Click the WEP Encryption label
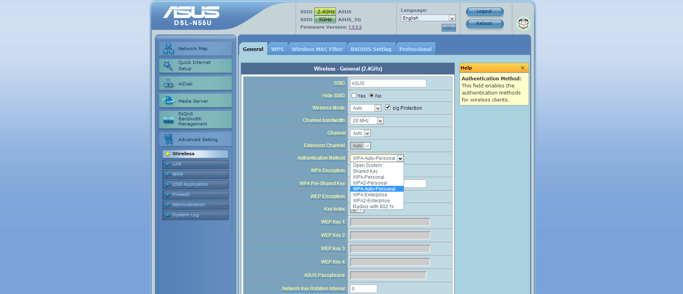 click(x=328, y=196)
